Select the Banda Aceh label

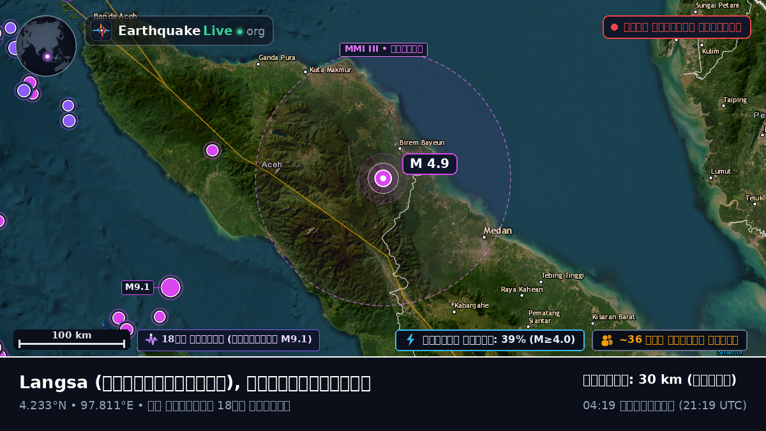coord(115,16)
